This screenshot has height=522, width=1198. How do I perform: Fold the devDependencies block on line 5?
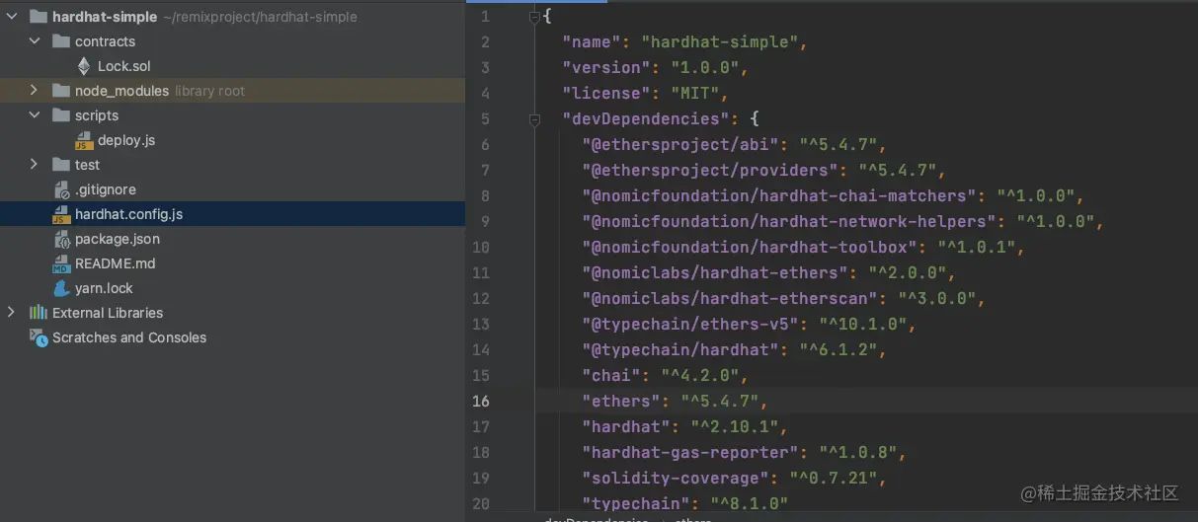(x=534, y=118)
